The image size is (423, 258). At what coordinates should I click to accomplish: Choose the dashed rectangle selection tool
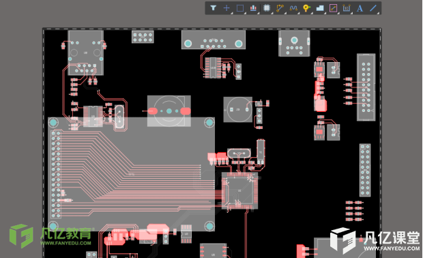tap(240, 8)
